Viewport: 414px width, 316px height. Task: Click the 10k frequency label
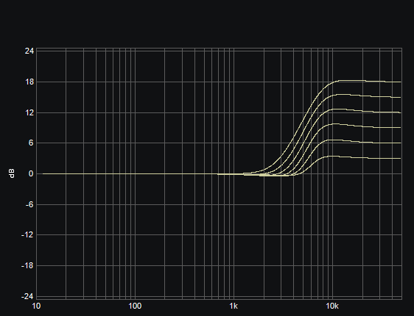(332, 306)
